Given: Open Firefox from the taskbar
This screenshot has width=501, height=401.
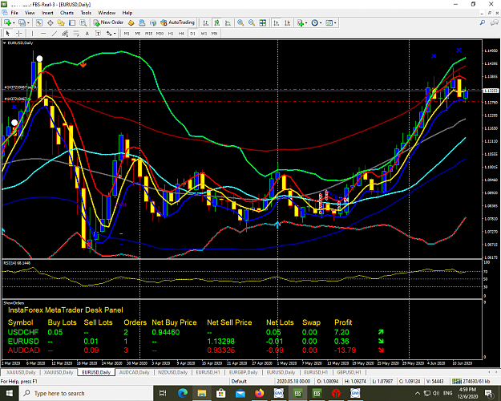Looking at the screenshot, I should point(260,393).
